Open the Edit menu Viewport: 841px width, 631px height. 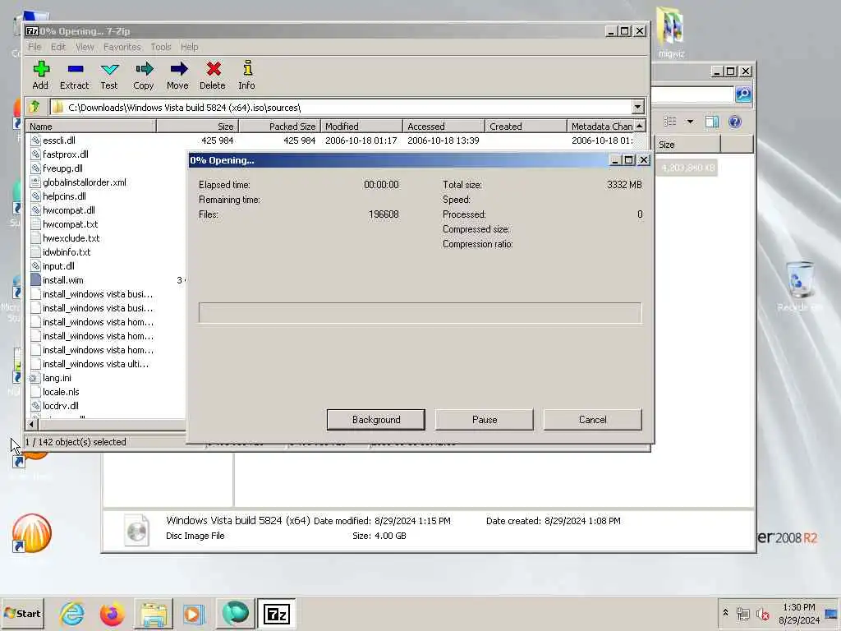click(58, 47)
